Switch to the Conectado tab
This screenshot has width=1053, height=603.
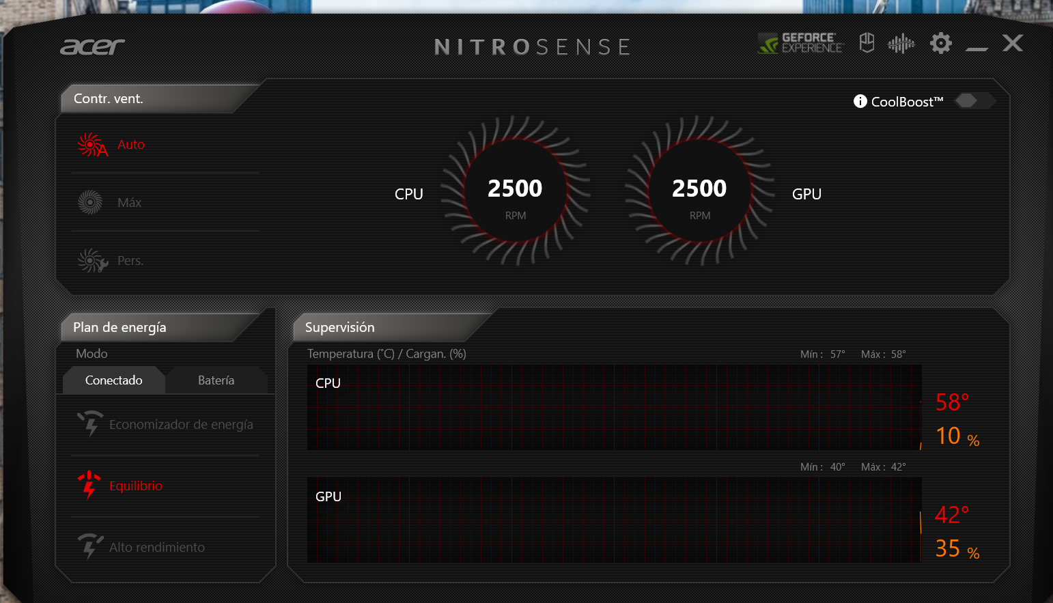(114, 380)
